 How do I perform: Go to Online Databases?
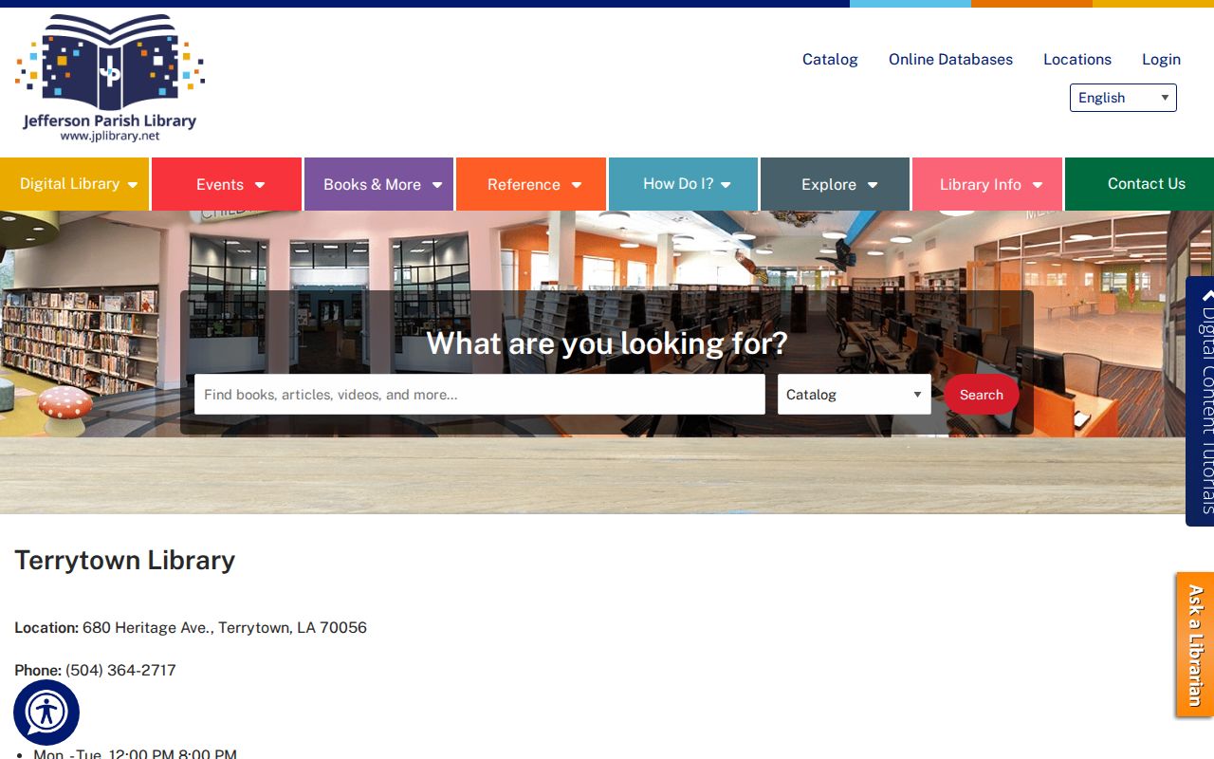click(x=950, y=59)
